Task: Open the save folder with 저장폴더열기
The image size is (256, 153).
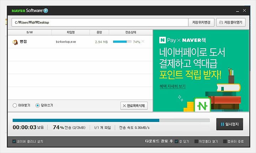Action: tap(231, 22)
